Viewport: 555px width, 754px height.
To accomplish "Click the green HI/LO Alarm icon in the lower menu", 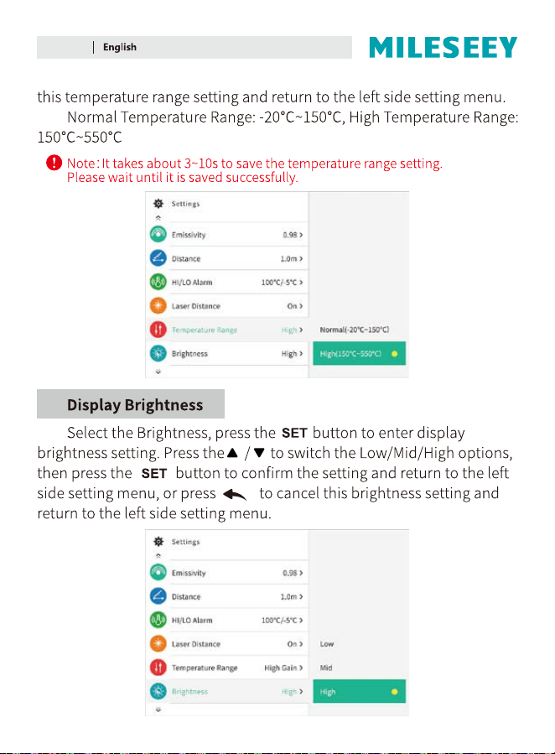I will [158, 620].
